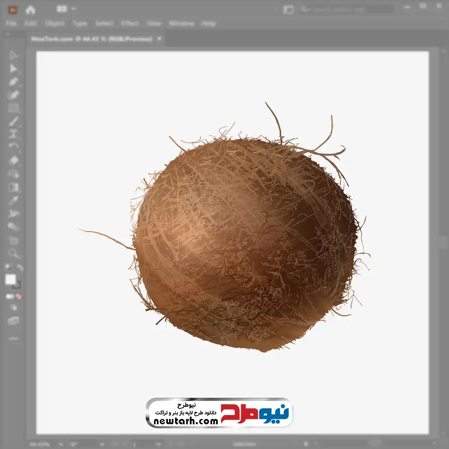Select the Direct Selection tool
The height and width of the screenshot is (449, 449).
(13, 68)
